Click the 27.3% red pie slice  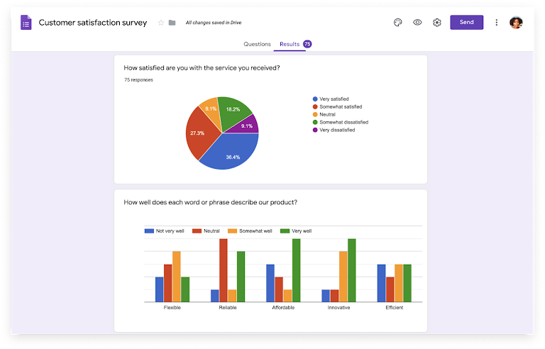click(200, 134)
